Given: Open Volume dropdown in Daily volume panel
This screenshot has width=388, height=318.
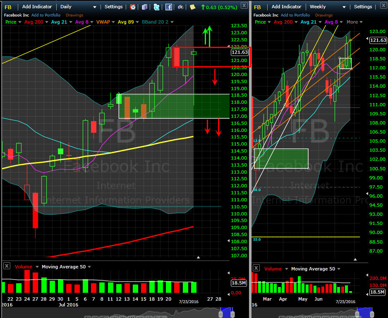Looking at the screenshot, I should [37, 267].
